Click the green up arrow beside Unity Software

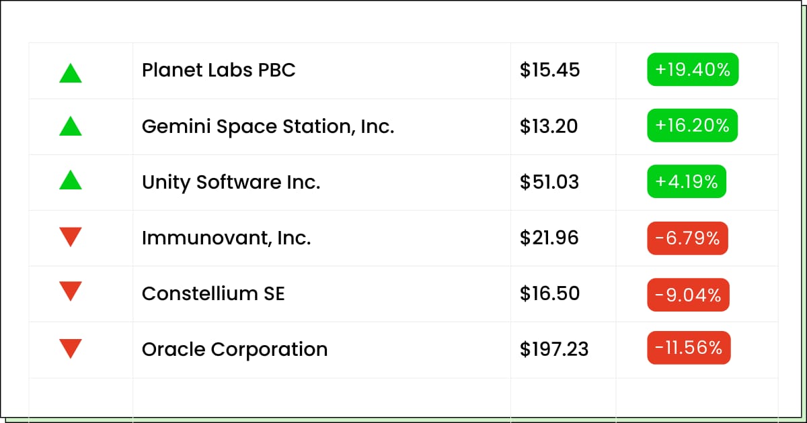click(71, 179)
